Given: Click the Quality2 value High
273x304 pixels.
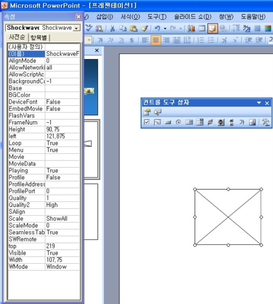Looking at the screenshot, I should [x=62, y=205].
